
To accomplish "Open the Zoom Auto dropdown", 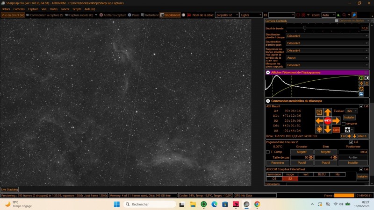I will click(x=329, y=15).
